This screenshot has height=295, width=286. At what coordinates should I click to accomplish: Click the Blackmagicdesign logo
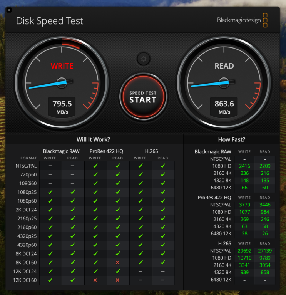[242, 20]
